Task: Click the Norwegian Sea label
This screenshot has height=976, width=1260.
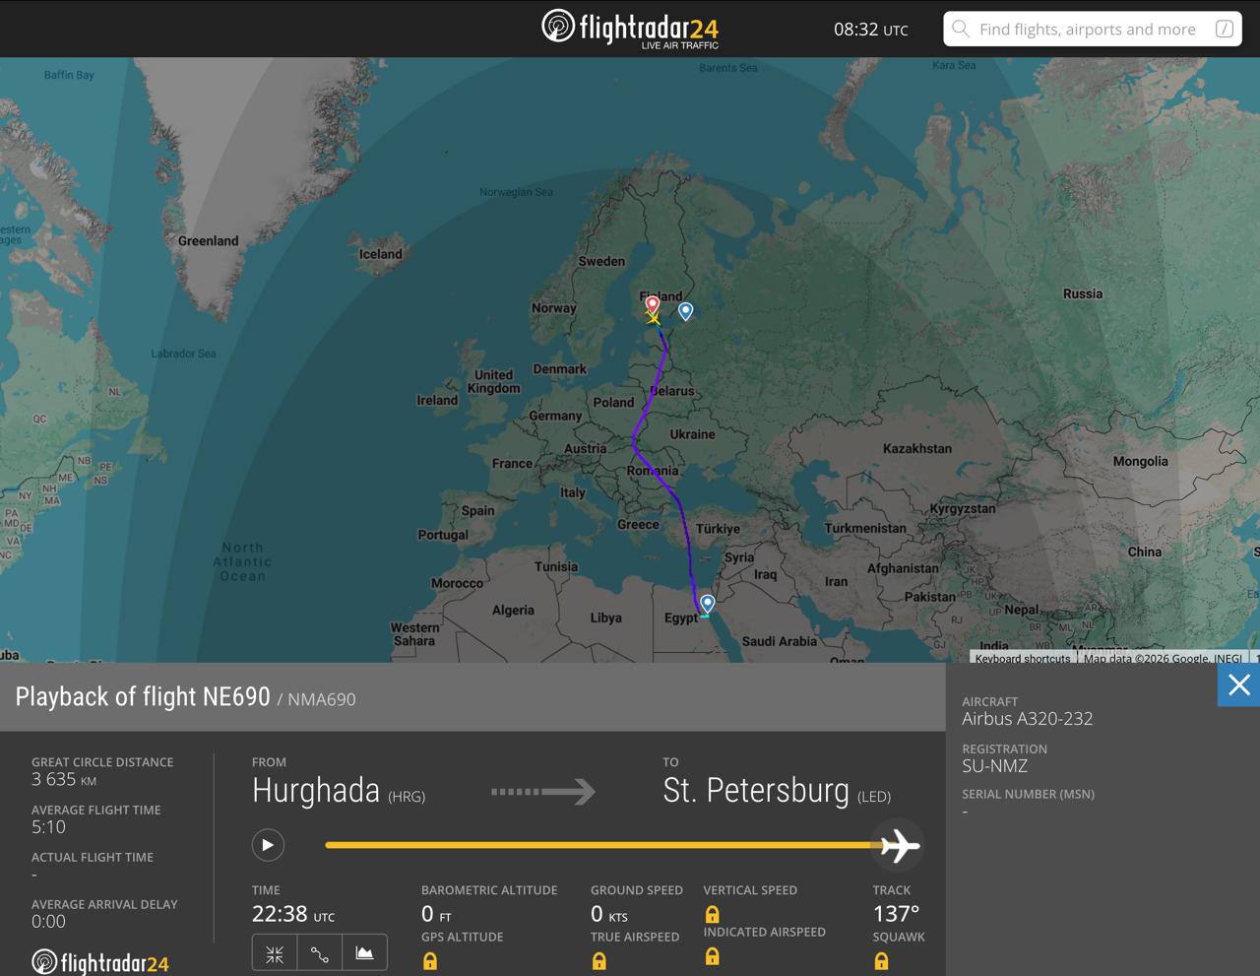Action: point(516,192)
